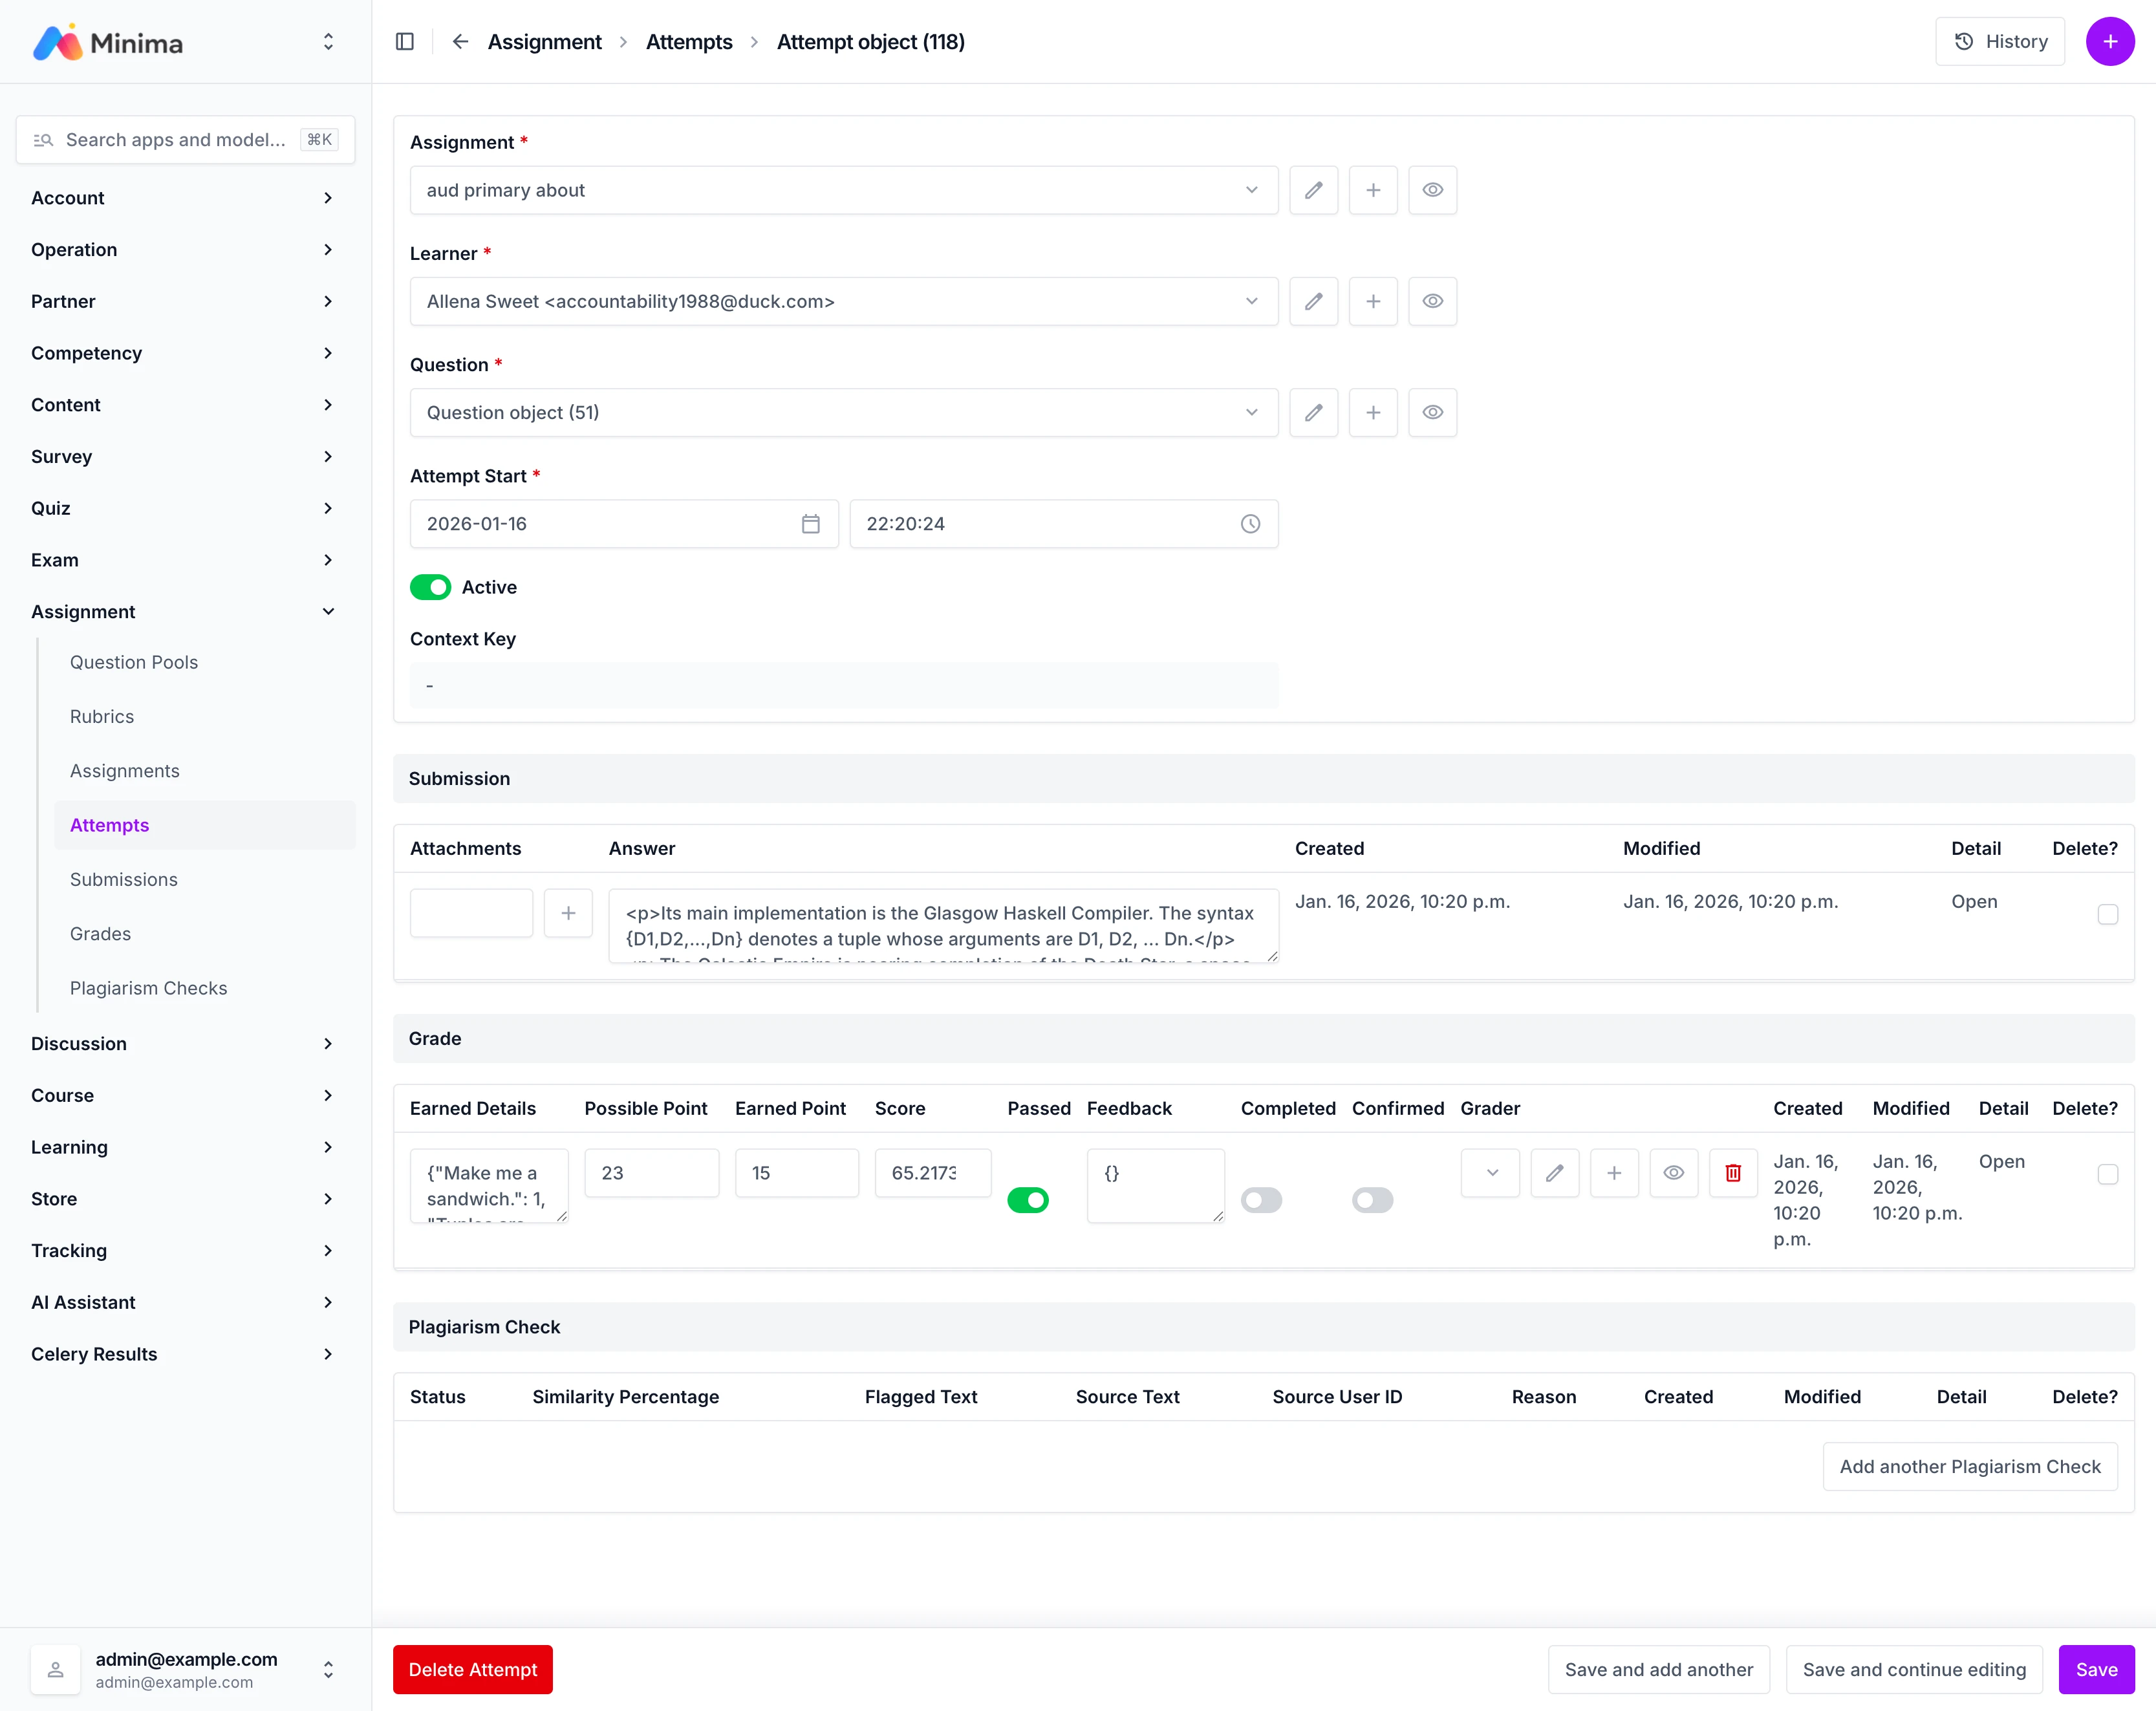Toggle the sidebar panel icon
This screenshot has height=1711, width=2156.
click(405, 42)
